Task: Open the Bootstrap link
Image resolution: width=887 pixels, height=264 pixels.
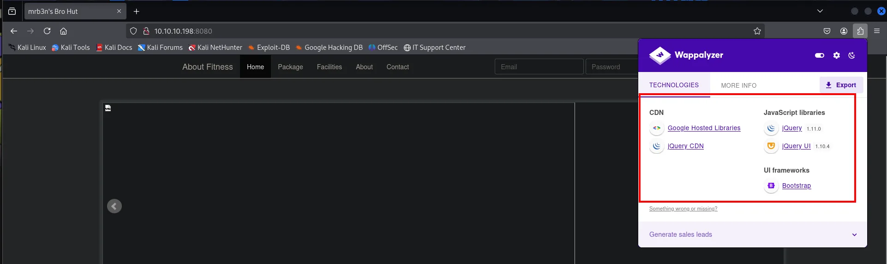Action: coord(796,186)
